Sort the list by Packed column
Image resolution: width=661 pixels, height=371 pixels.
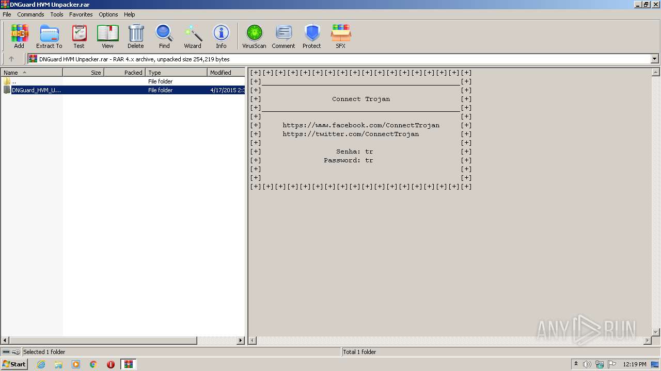click(124, 73)
